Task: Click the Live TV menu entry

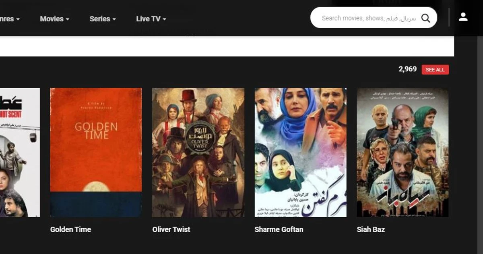Action: 147,19
